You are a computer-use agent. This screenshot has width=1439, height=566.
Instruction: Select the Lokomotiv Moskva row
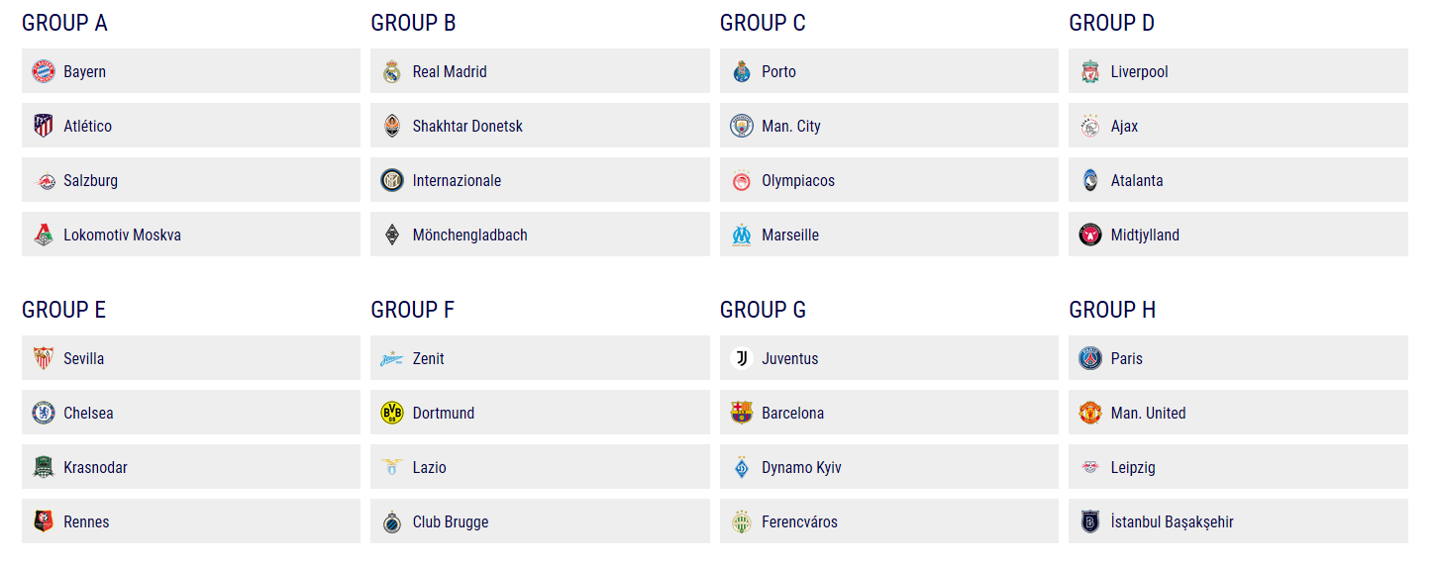[191, 235]
